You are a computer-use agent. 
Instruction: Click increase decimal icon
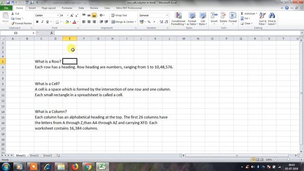pyautogui.click(x=161, y=22)
